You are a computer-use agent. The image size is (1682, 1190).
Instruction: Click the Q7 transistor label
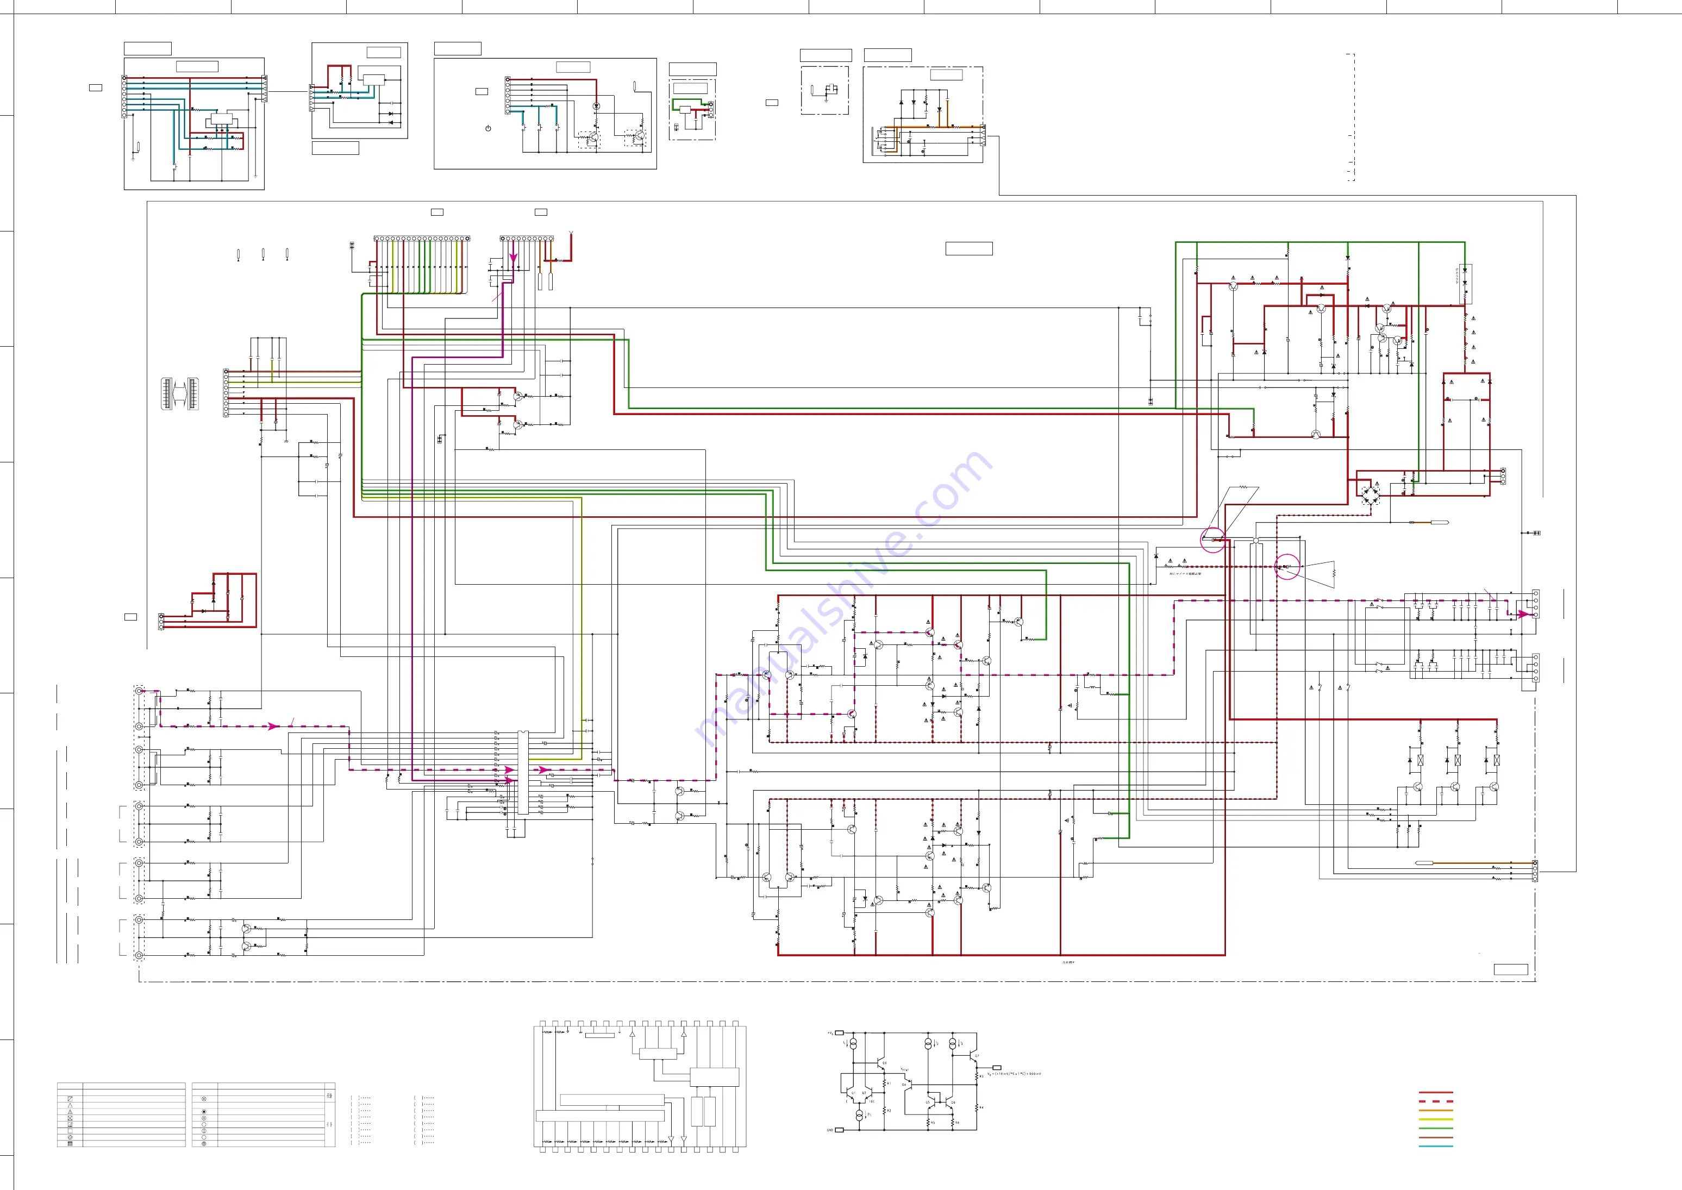977,1056
